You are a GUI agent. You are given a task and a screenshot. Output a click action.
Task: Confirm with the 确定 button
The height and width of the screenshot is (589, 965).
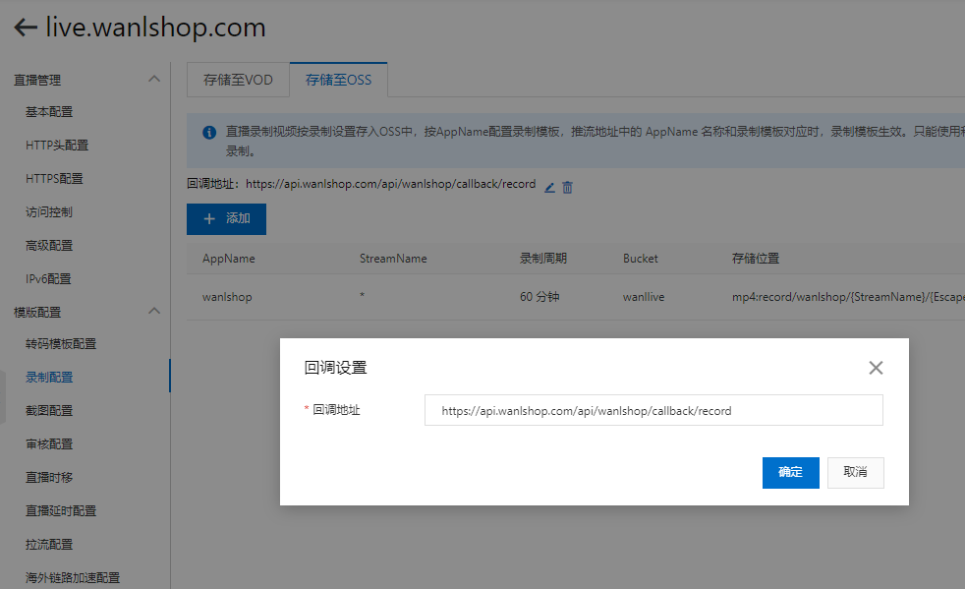click(791, 473)
